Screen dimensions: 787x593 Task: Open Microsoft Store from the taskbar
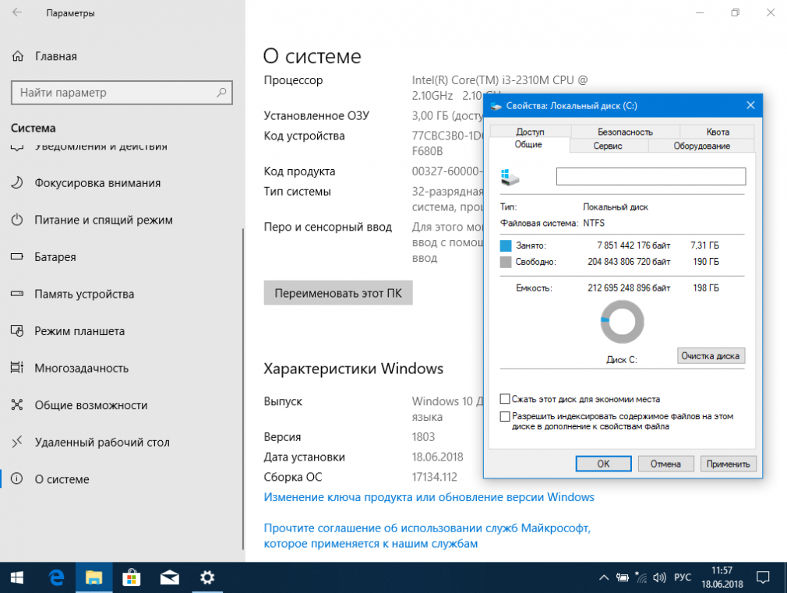[132, 578]
